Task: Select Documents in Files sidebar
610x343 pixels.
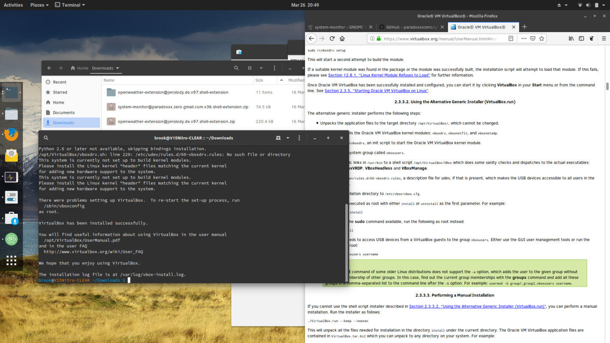Action: [71, 113]
